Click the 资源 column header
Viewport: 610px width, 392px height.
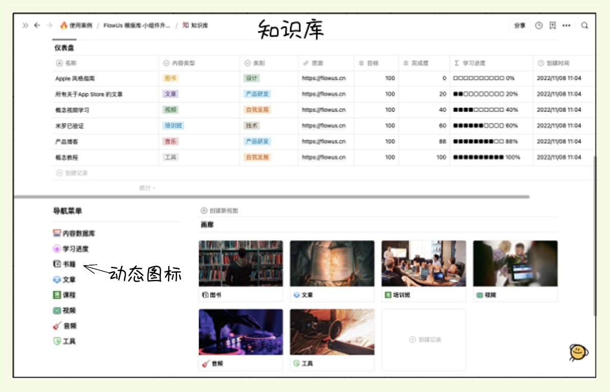(x=326, y=63)
